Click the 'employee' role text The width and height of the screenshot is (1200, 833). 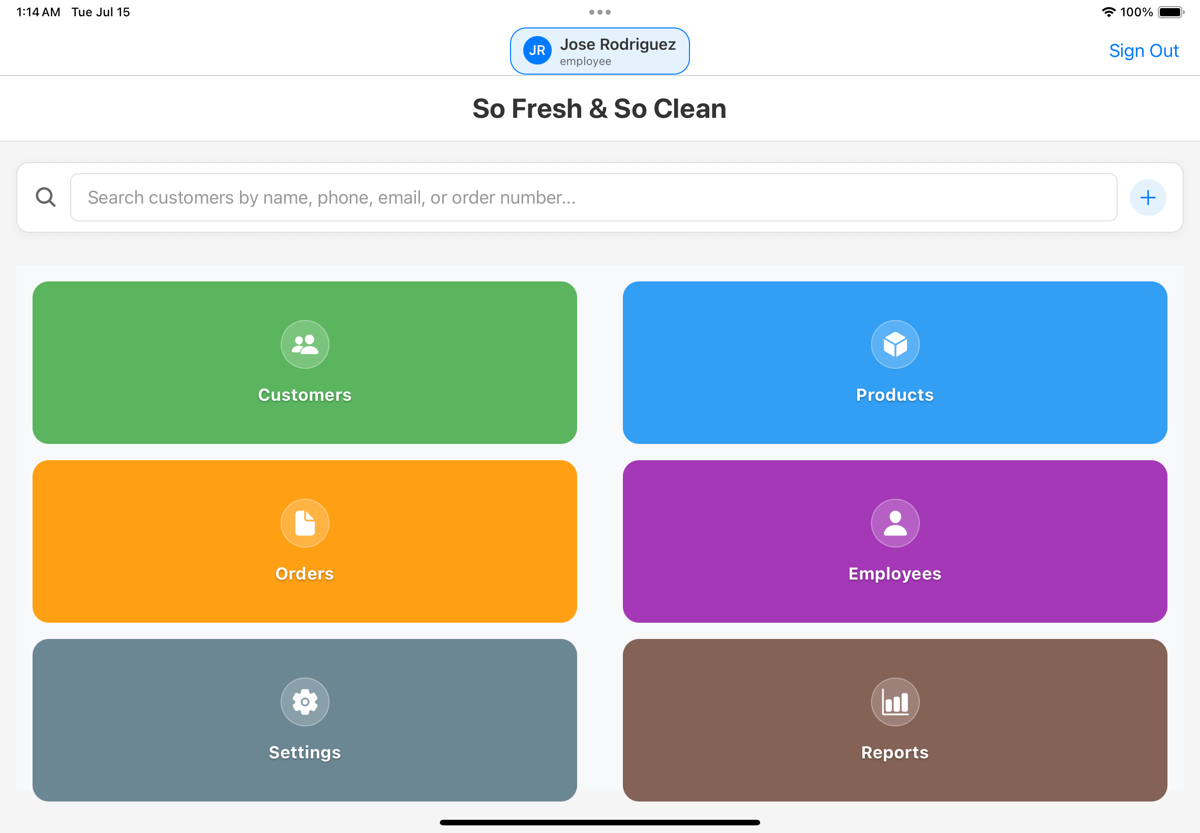pyautogui.click(x=585, y=61)
